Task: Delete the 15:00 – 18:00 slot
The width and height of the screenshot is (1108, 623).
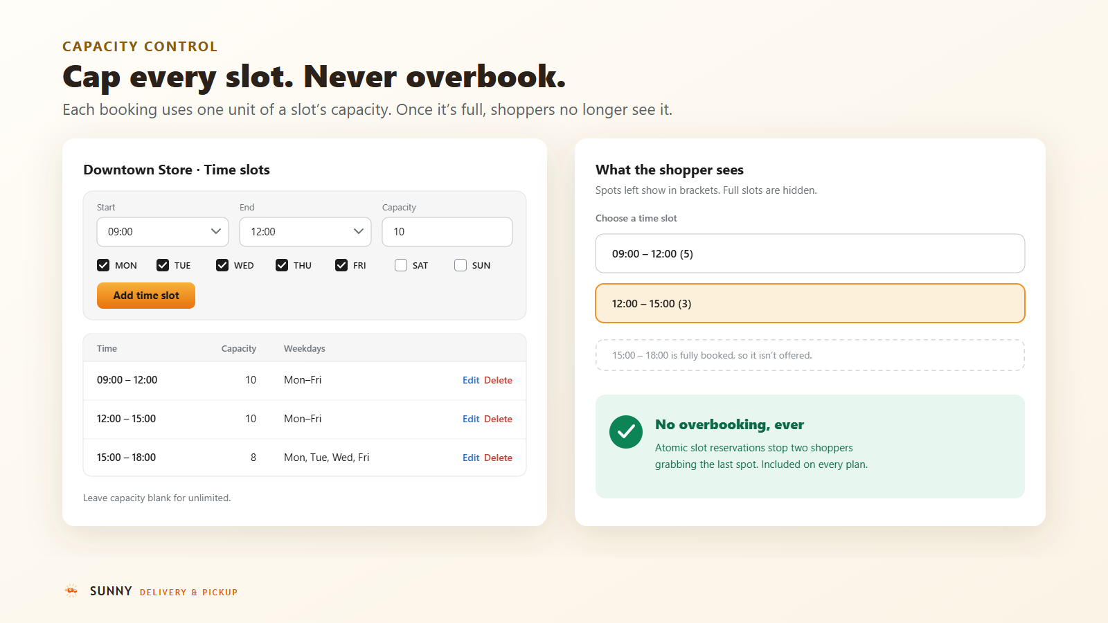Action: (498, 458)
